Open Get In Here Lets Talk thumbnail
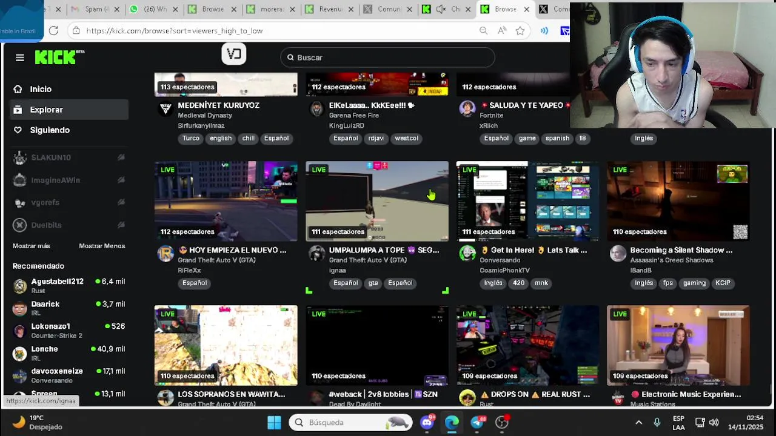Image resolution: width=776 pixels, height=436 pixels. point(527,201)
